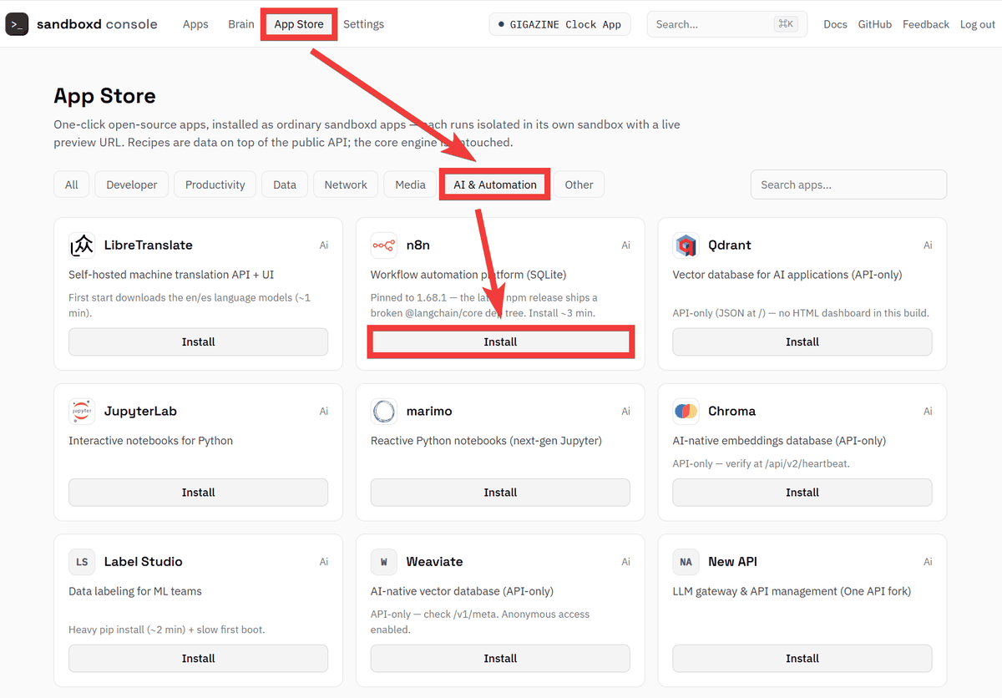
Task: Click "Interactive notebooks for Python" description
Action: [151, 441]
